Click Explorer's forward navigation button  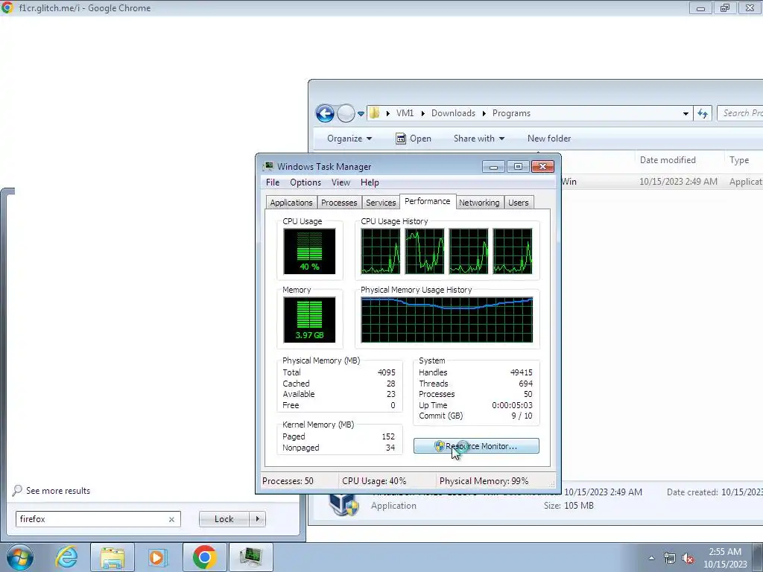tap(346, 114)
